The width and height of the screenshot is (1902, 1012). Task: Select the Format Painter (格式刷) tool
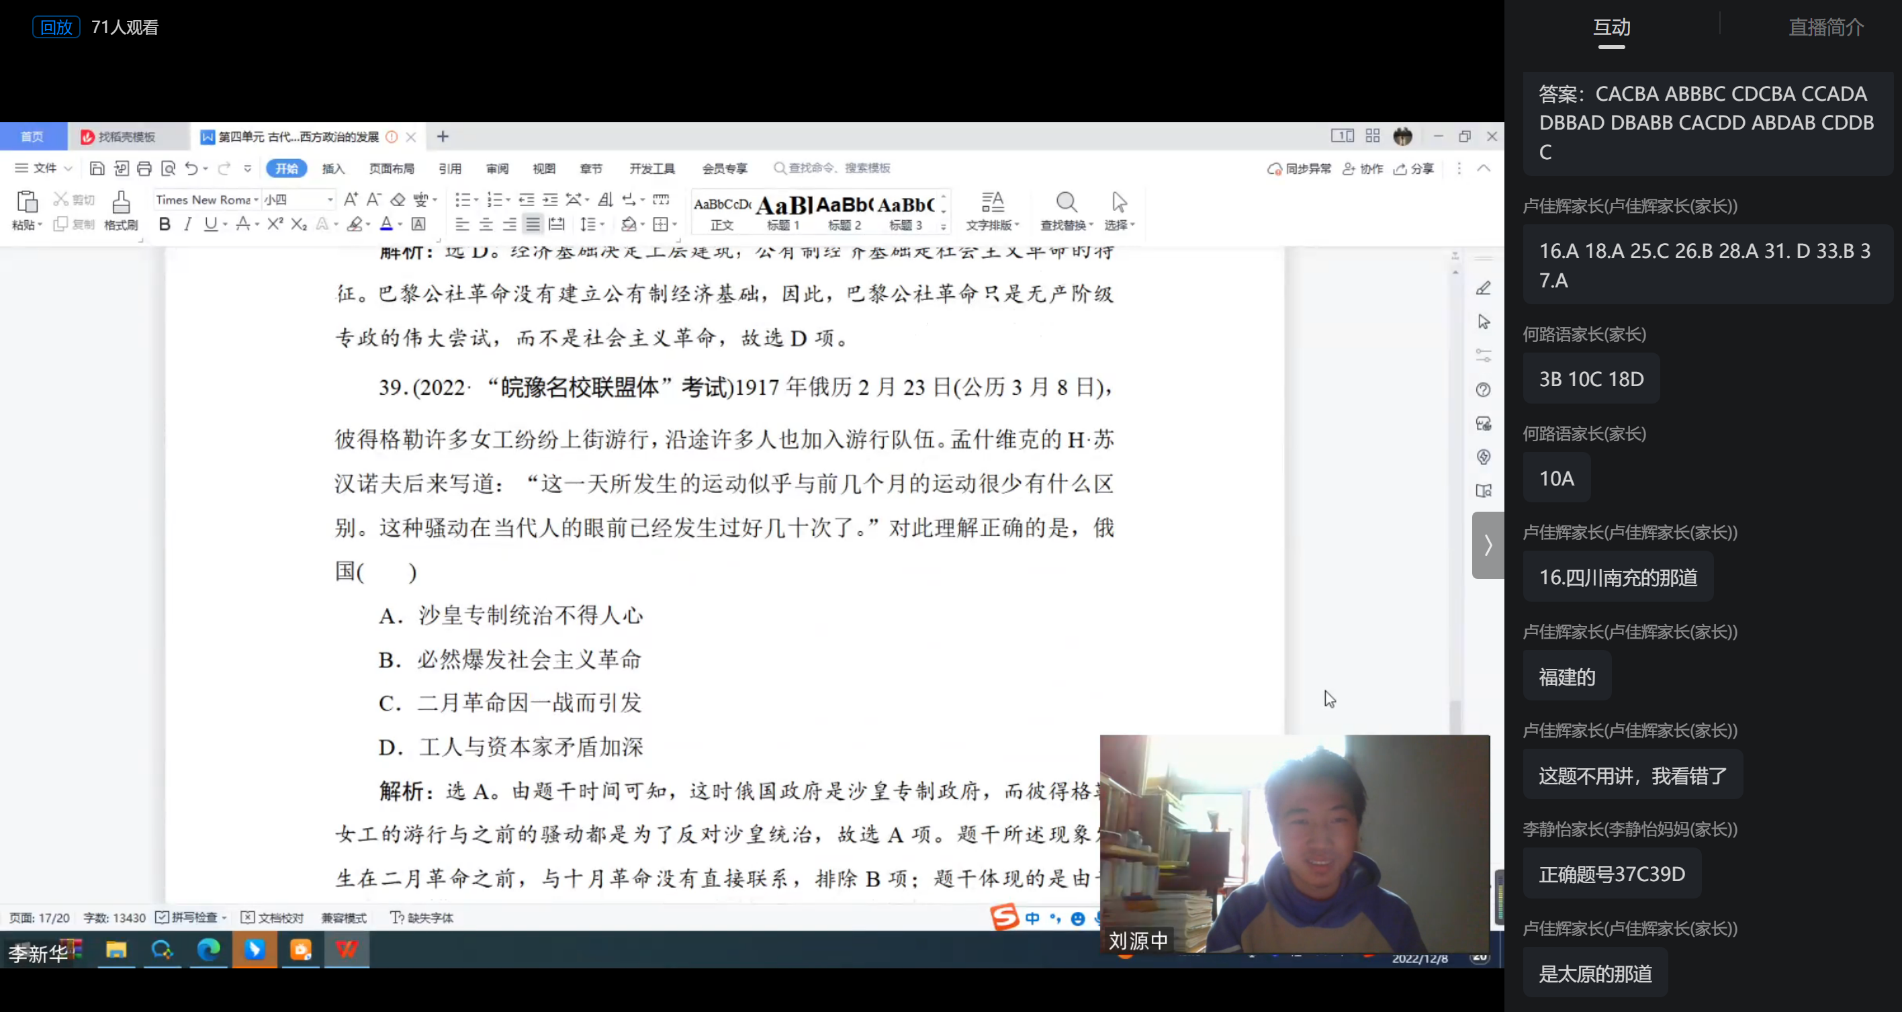(x=121, y=210)
